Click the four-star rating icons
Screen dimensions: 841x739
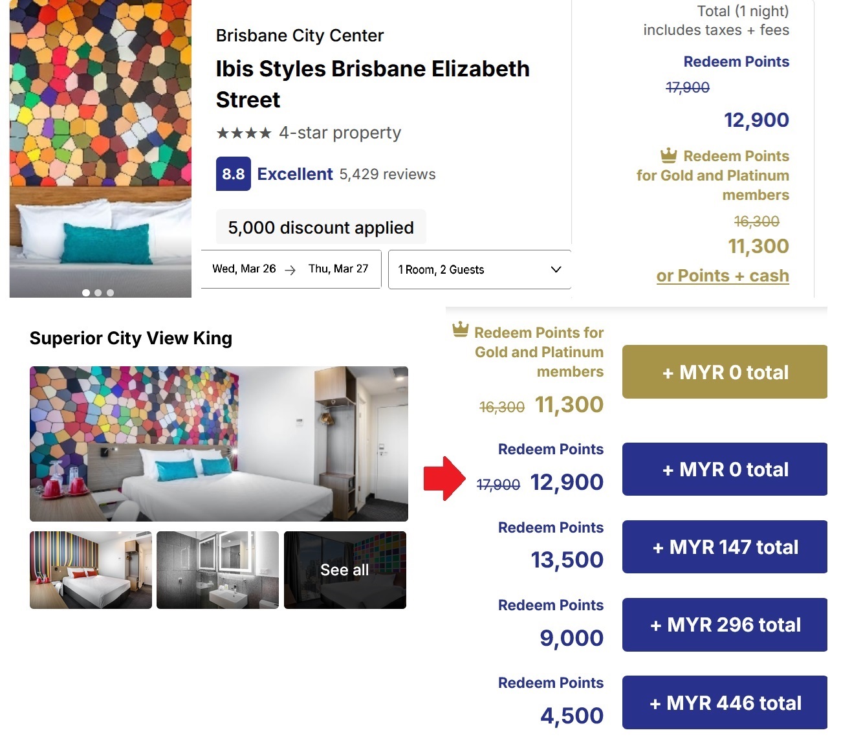pyautogui.click(x=244, y=133)
